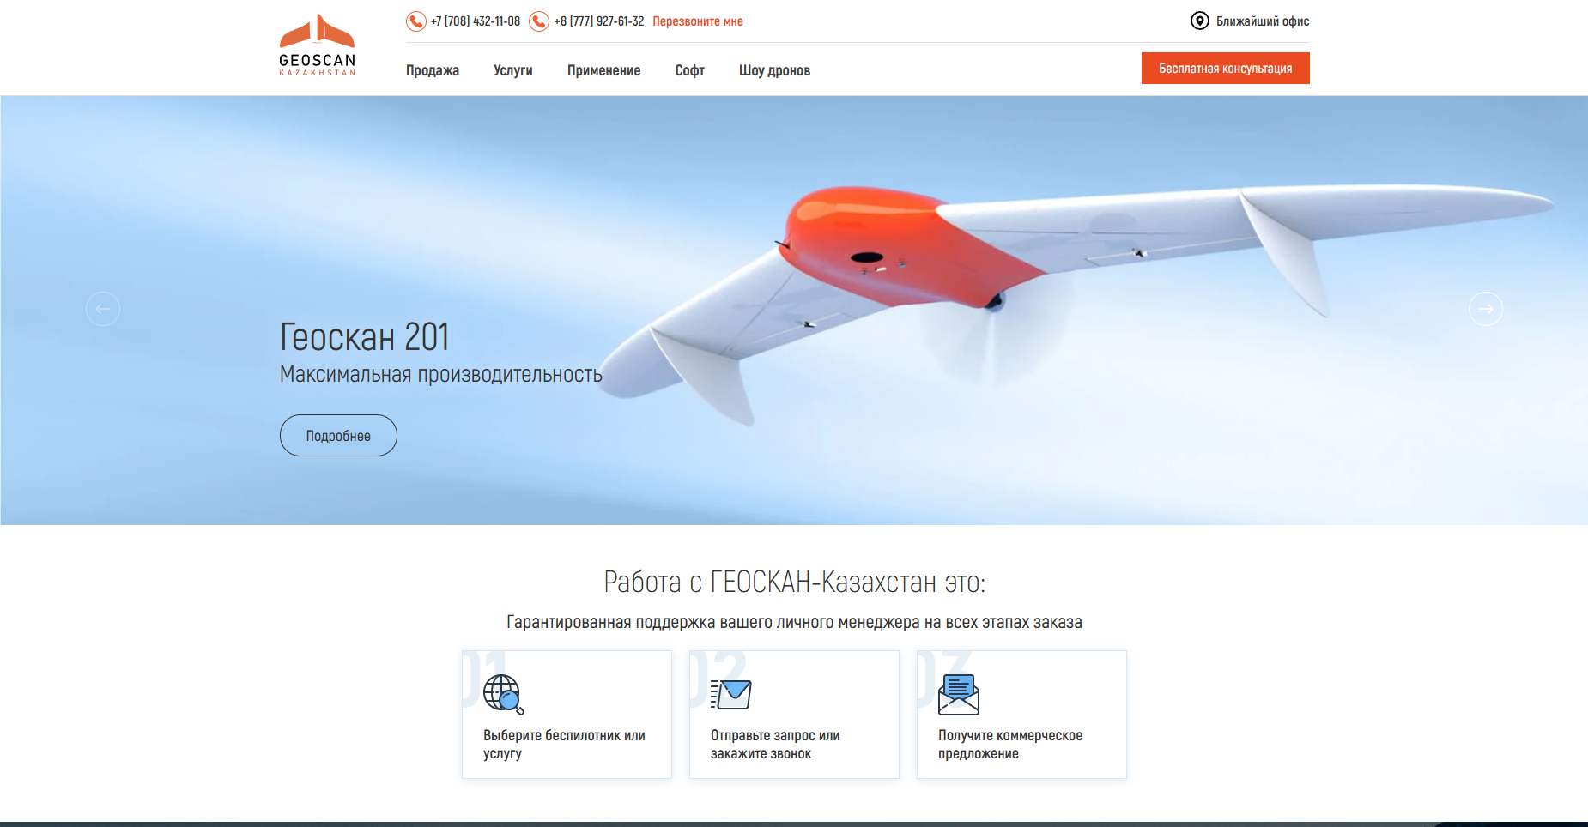Image resolution: width=1588 pixels, height=827 pixels.
Task: Click the +7 (708) 432-11-08 phone number
Action: [x=476, y=21]
